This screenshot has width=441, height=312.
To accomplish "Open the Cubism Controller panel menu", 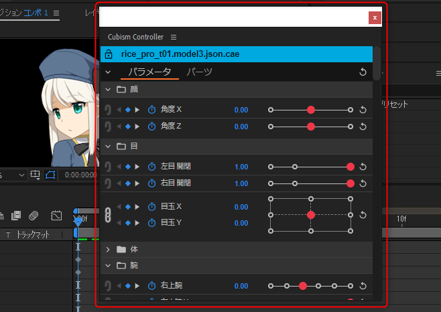I will [x=174, y=37].
